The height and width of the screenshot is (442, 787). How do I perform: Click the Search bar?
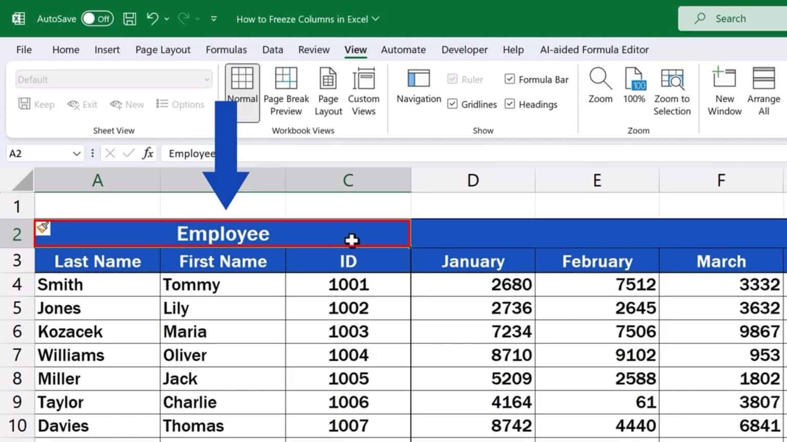733,18
